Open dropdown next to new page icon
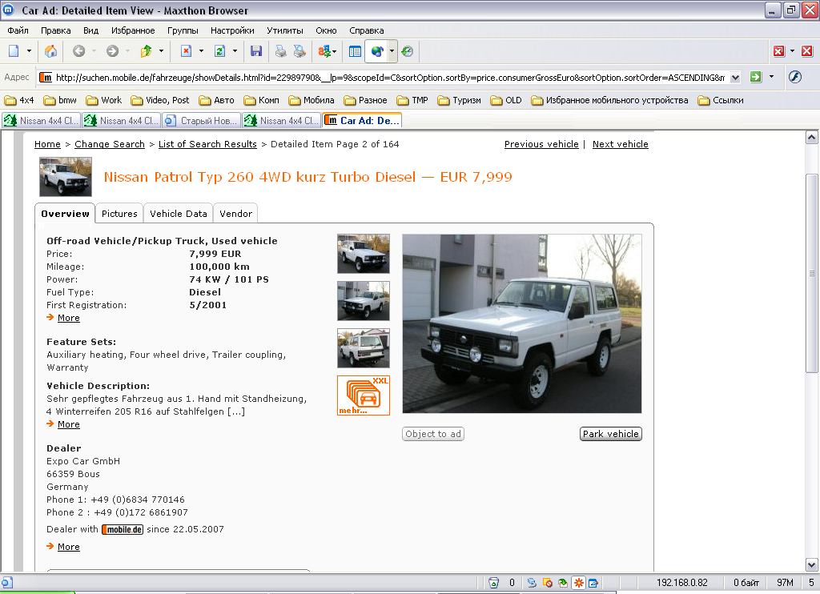The width and height of the screenshot is (820, 594). point(29,50)
